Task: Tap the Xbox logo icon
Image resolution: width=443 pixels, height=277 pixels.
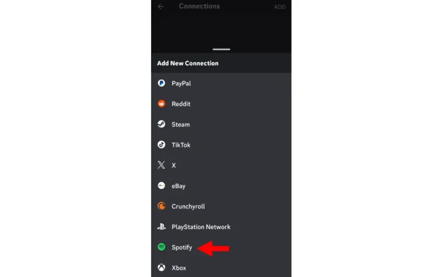Action: pos(161,268)
